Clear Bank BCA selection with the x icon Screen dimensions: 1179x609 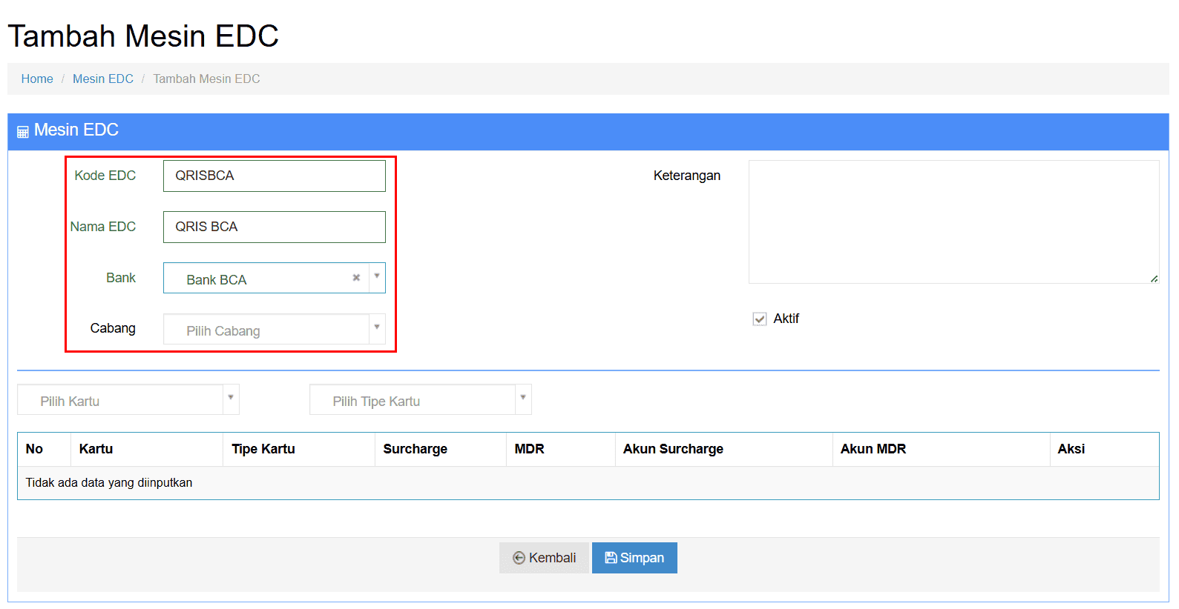(356, 278)
